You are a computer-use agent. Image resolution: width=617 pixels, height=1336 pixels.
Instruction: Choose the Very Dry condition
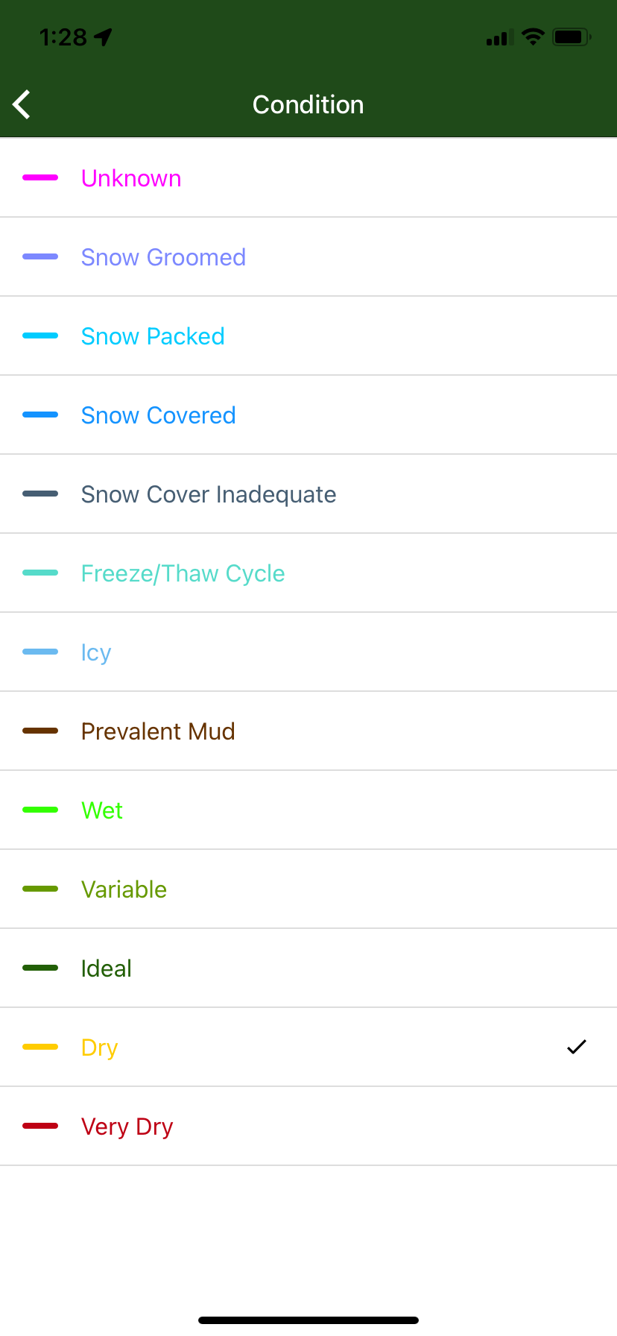click(x=308, y=1127)
